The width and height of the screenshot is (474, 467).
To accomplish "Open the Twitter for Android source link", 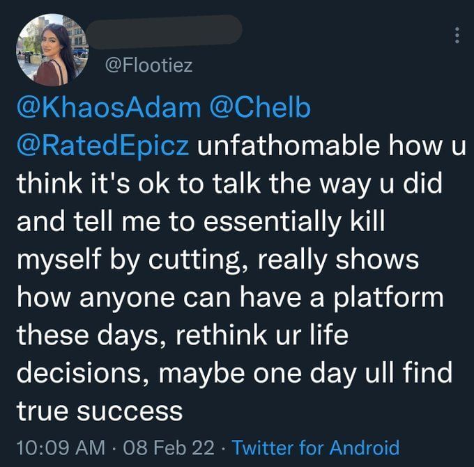I will click(316, 447).
